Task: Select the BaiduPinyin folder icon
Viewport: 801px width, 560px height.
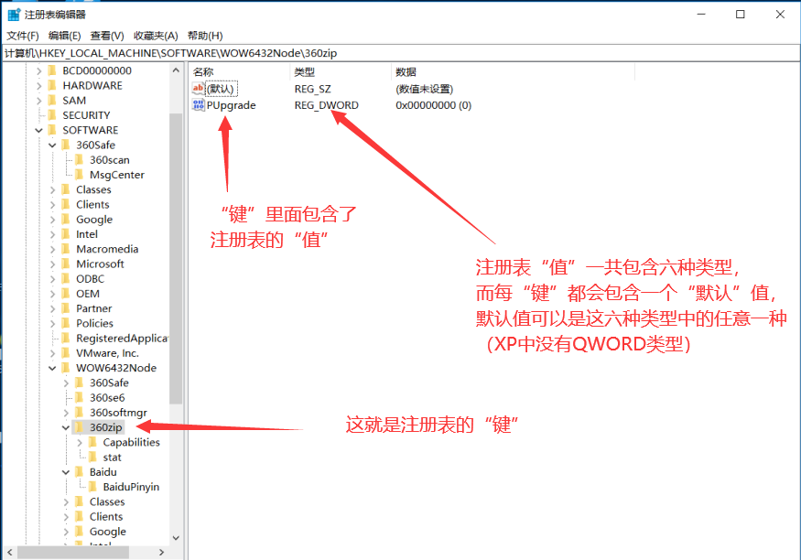Action: (x=92, y=487)
